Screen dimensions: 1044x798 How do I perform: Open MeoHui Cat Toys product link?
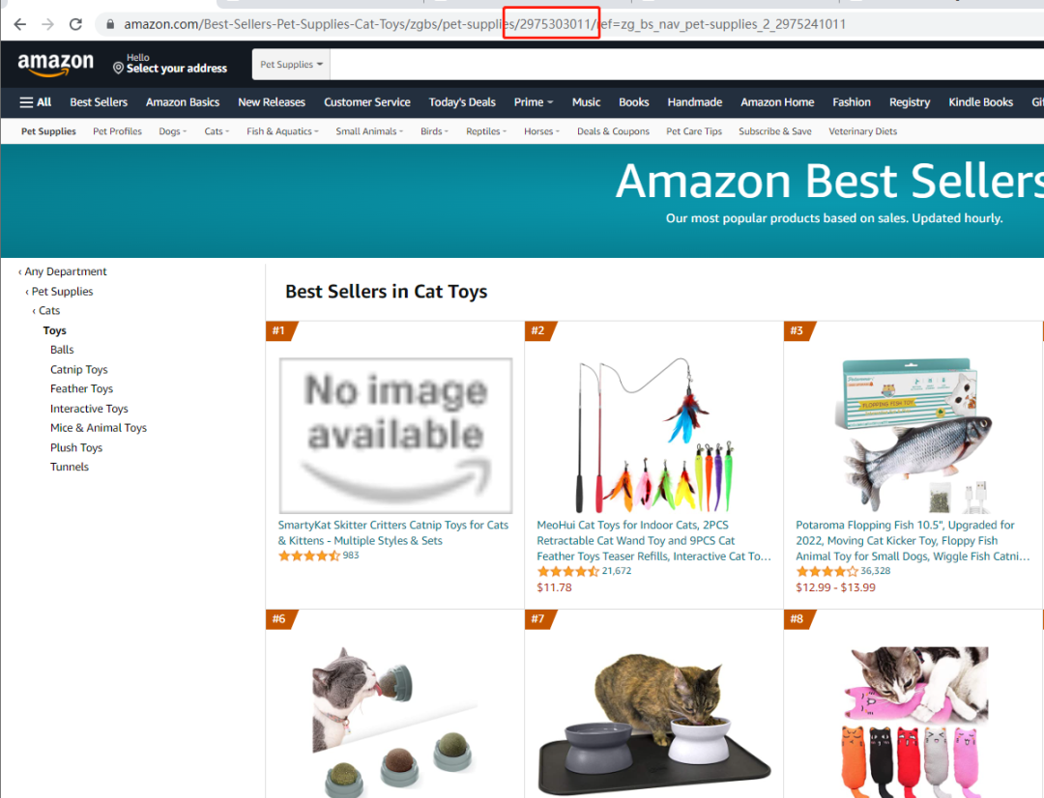(653, 540)
